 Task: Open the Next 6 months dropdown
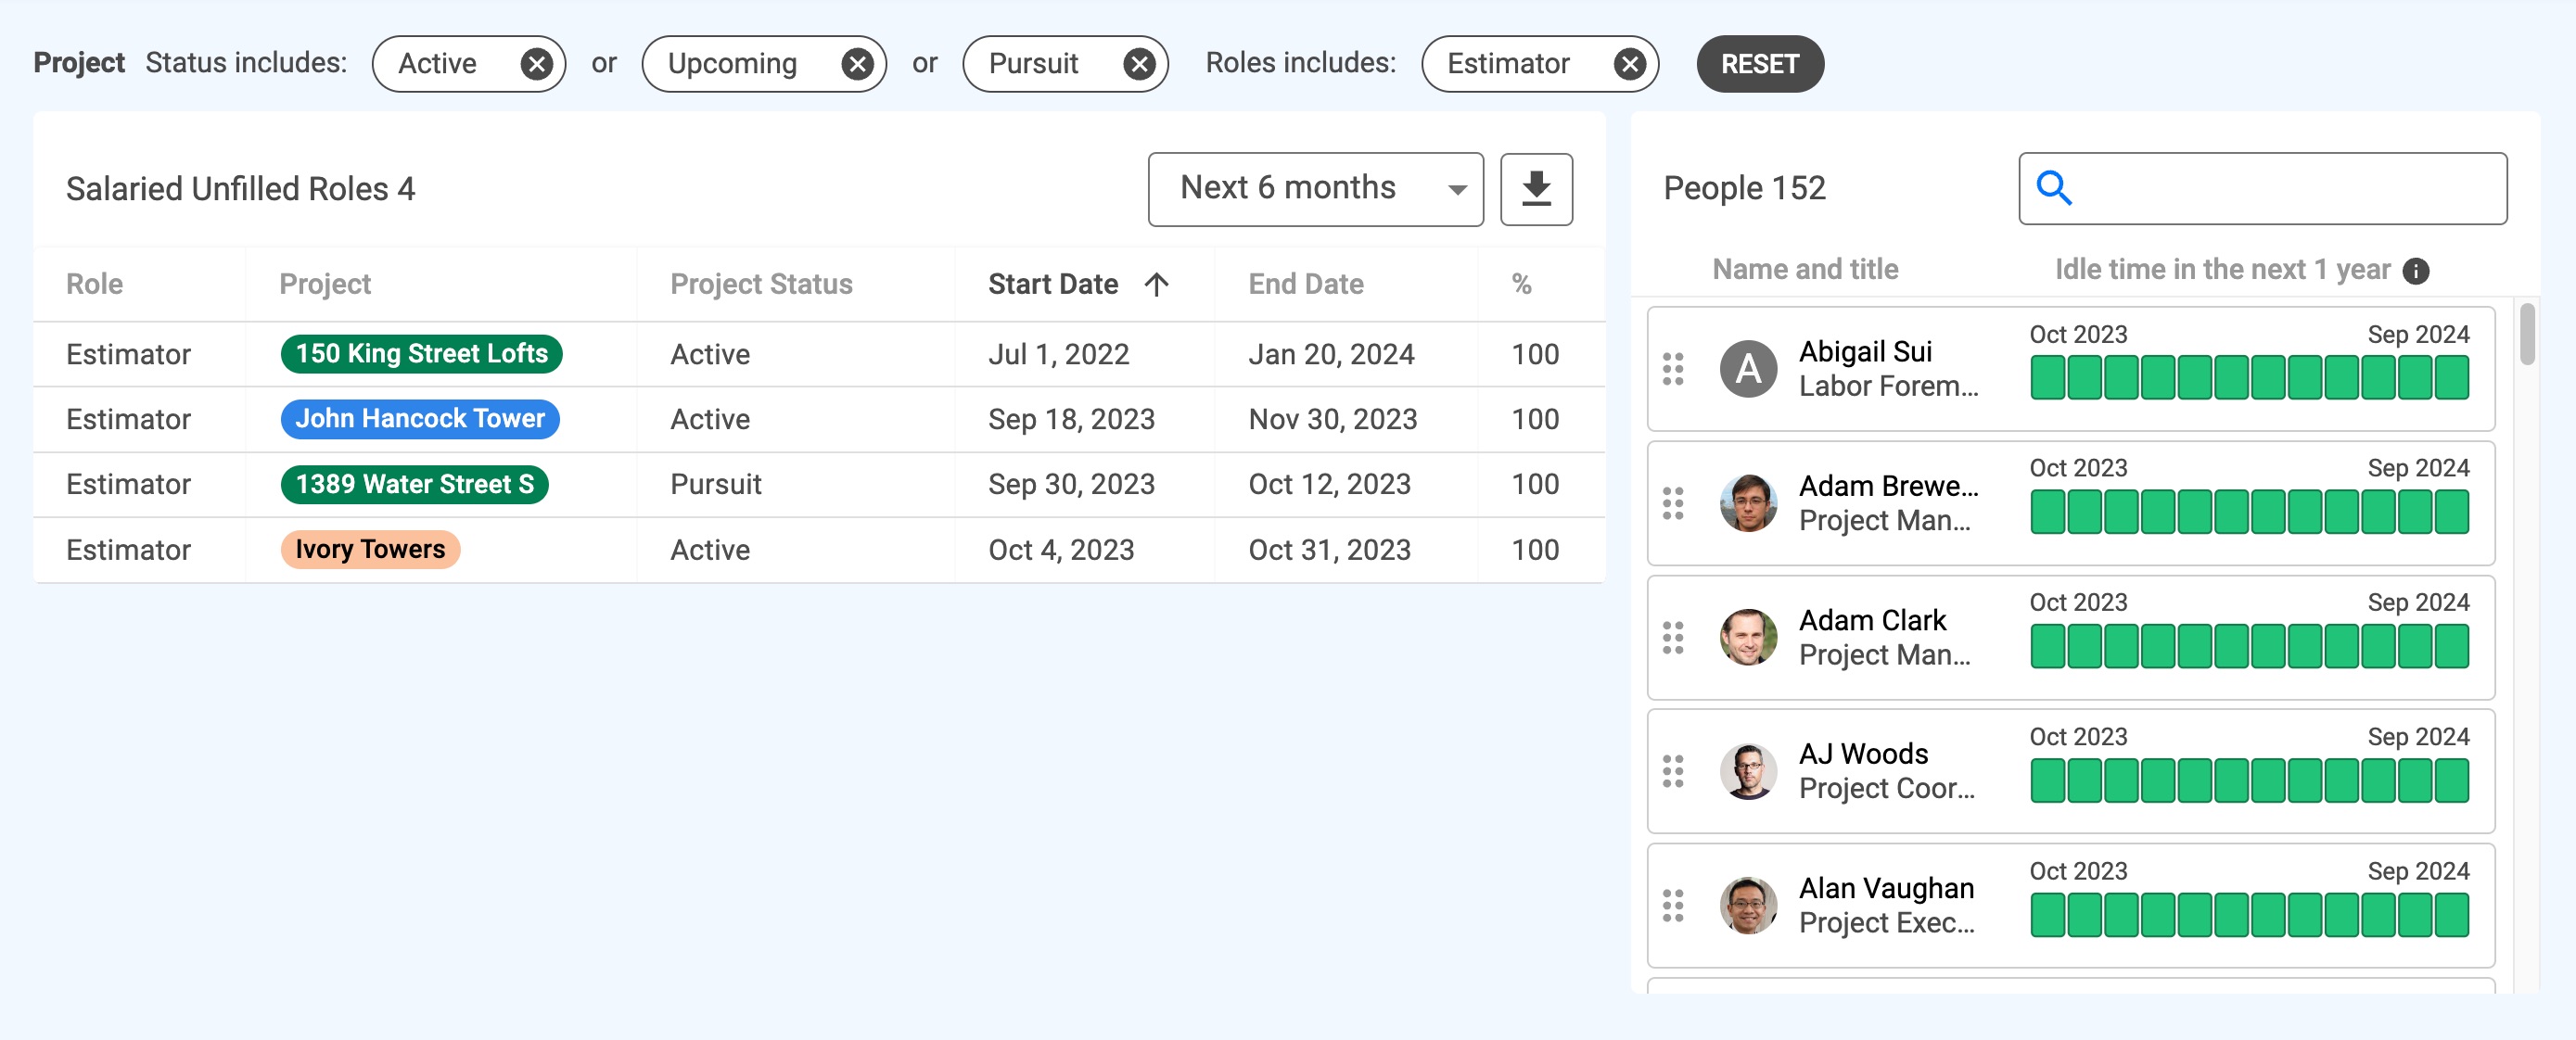(x=1316, y=188)
